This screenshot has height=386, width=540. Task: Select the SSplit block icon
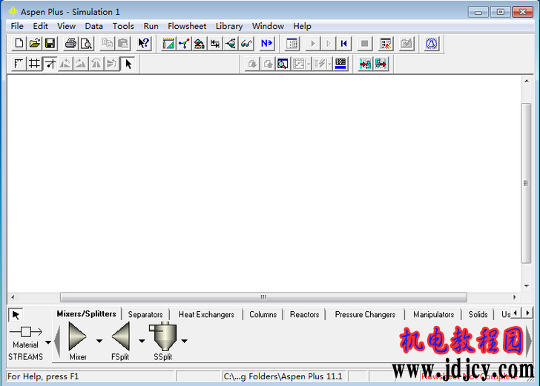click(x=163, y=336)
